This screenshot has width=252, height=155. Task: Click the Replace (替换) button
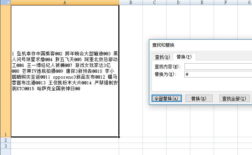(199, 98)
